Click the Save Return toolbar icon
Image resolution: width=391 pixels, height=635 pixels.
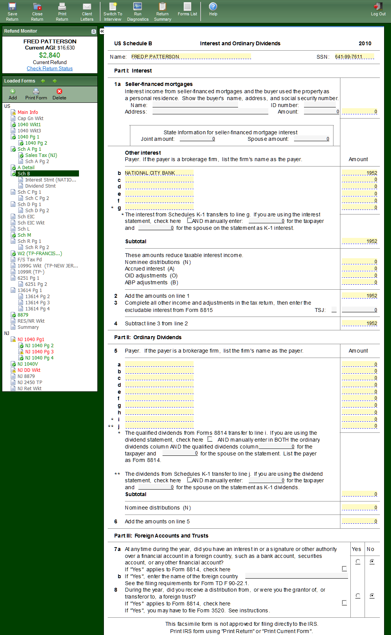tap(12, 12)
